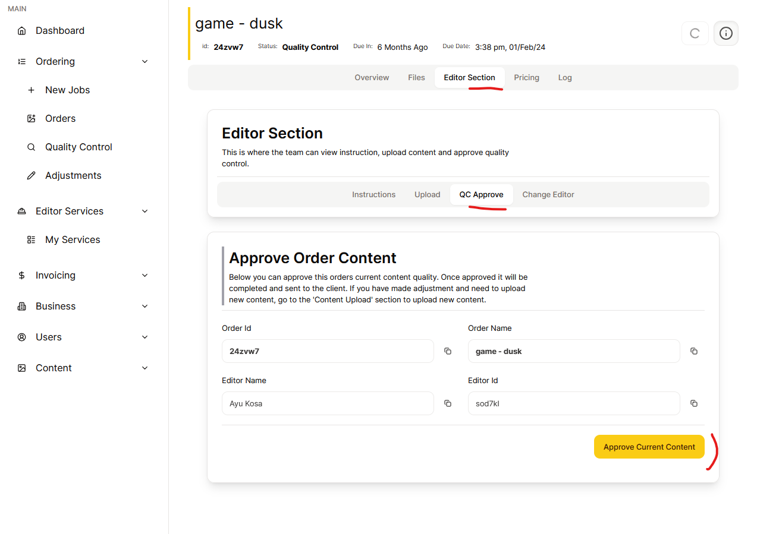The image size is (757, 534).
Task: Open Dashboard from the sidebar
Action: [x=59, y=31]
